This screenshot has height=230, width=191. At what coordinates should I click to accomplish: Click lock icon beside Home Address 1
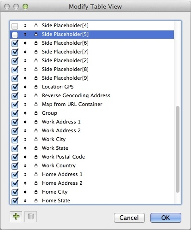pyautogui.click(x=36, y=174)
